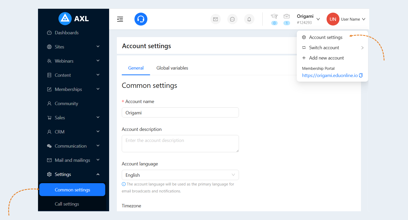Click the Account description text area

pyautogui.click(x=180, y=143)
